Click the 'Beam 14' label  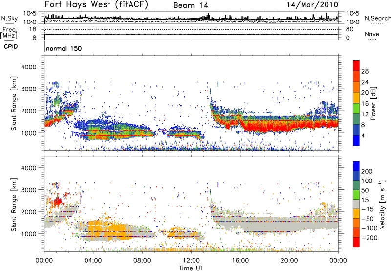pyautogui.click(x=191, y=5)
